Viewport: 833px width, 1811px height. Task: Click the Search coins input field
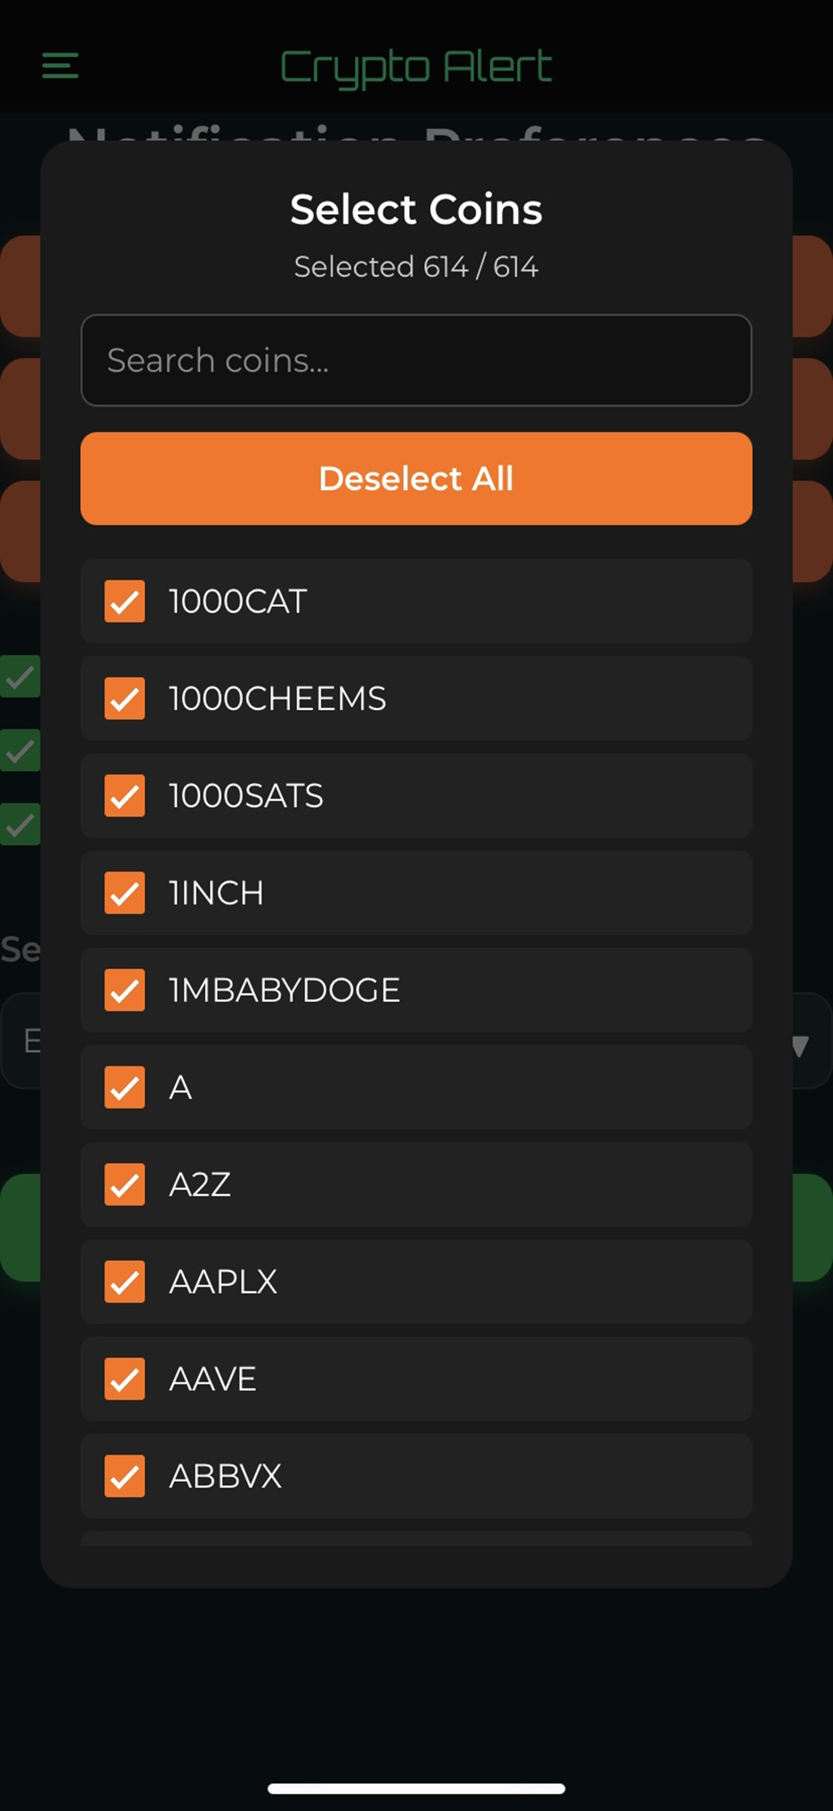point(416,361)
